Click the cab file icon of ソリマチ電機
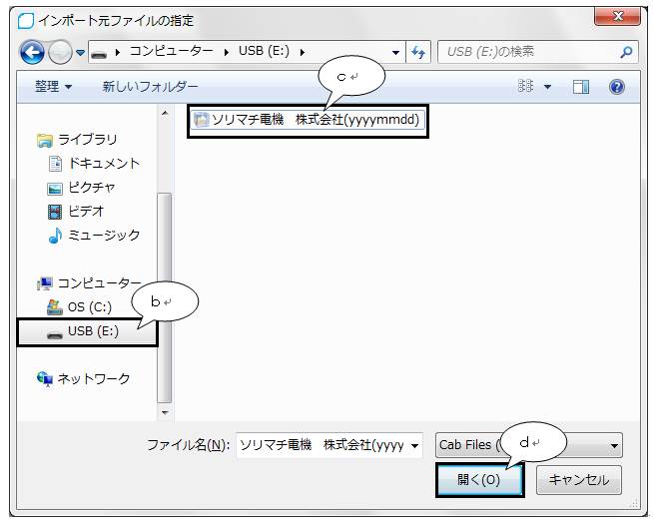The image size is (653, 522). click(x=202, y=120)
